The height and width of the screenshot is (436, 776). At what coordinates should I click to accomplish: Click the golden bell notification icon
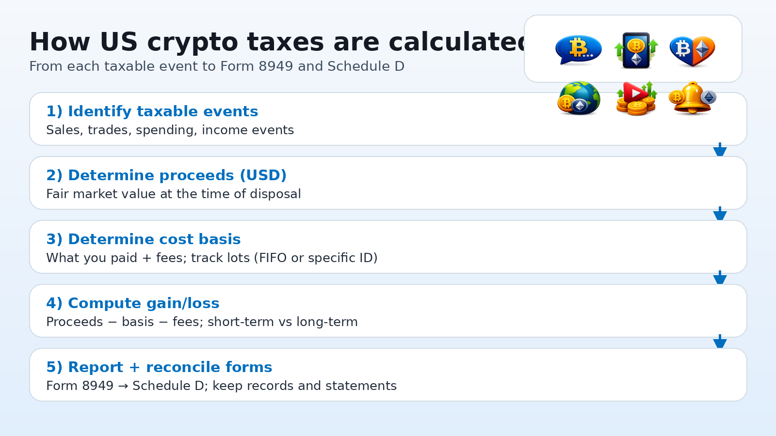tap(692, 98)
